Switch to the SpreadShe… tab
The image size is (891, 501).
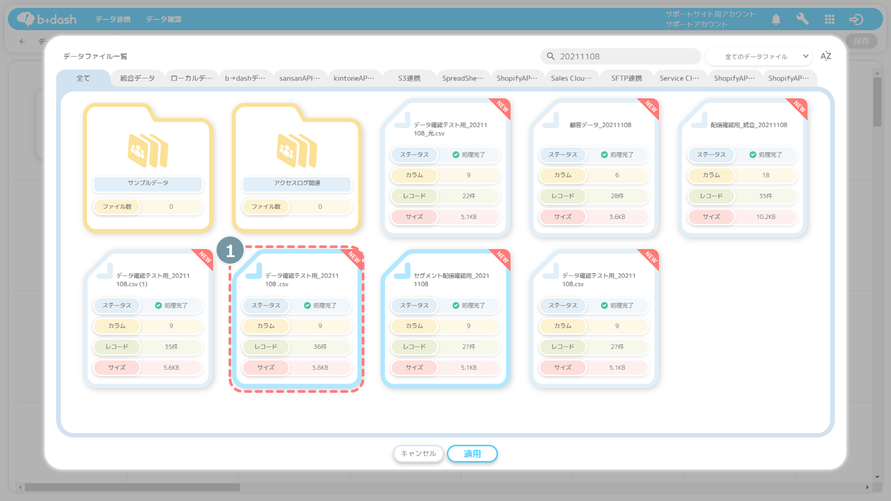click(x=463, y=78)
